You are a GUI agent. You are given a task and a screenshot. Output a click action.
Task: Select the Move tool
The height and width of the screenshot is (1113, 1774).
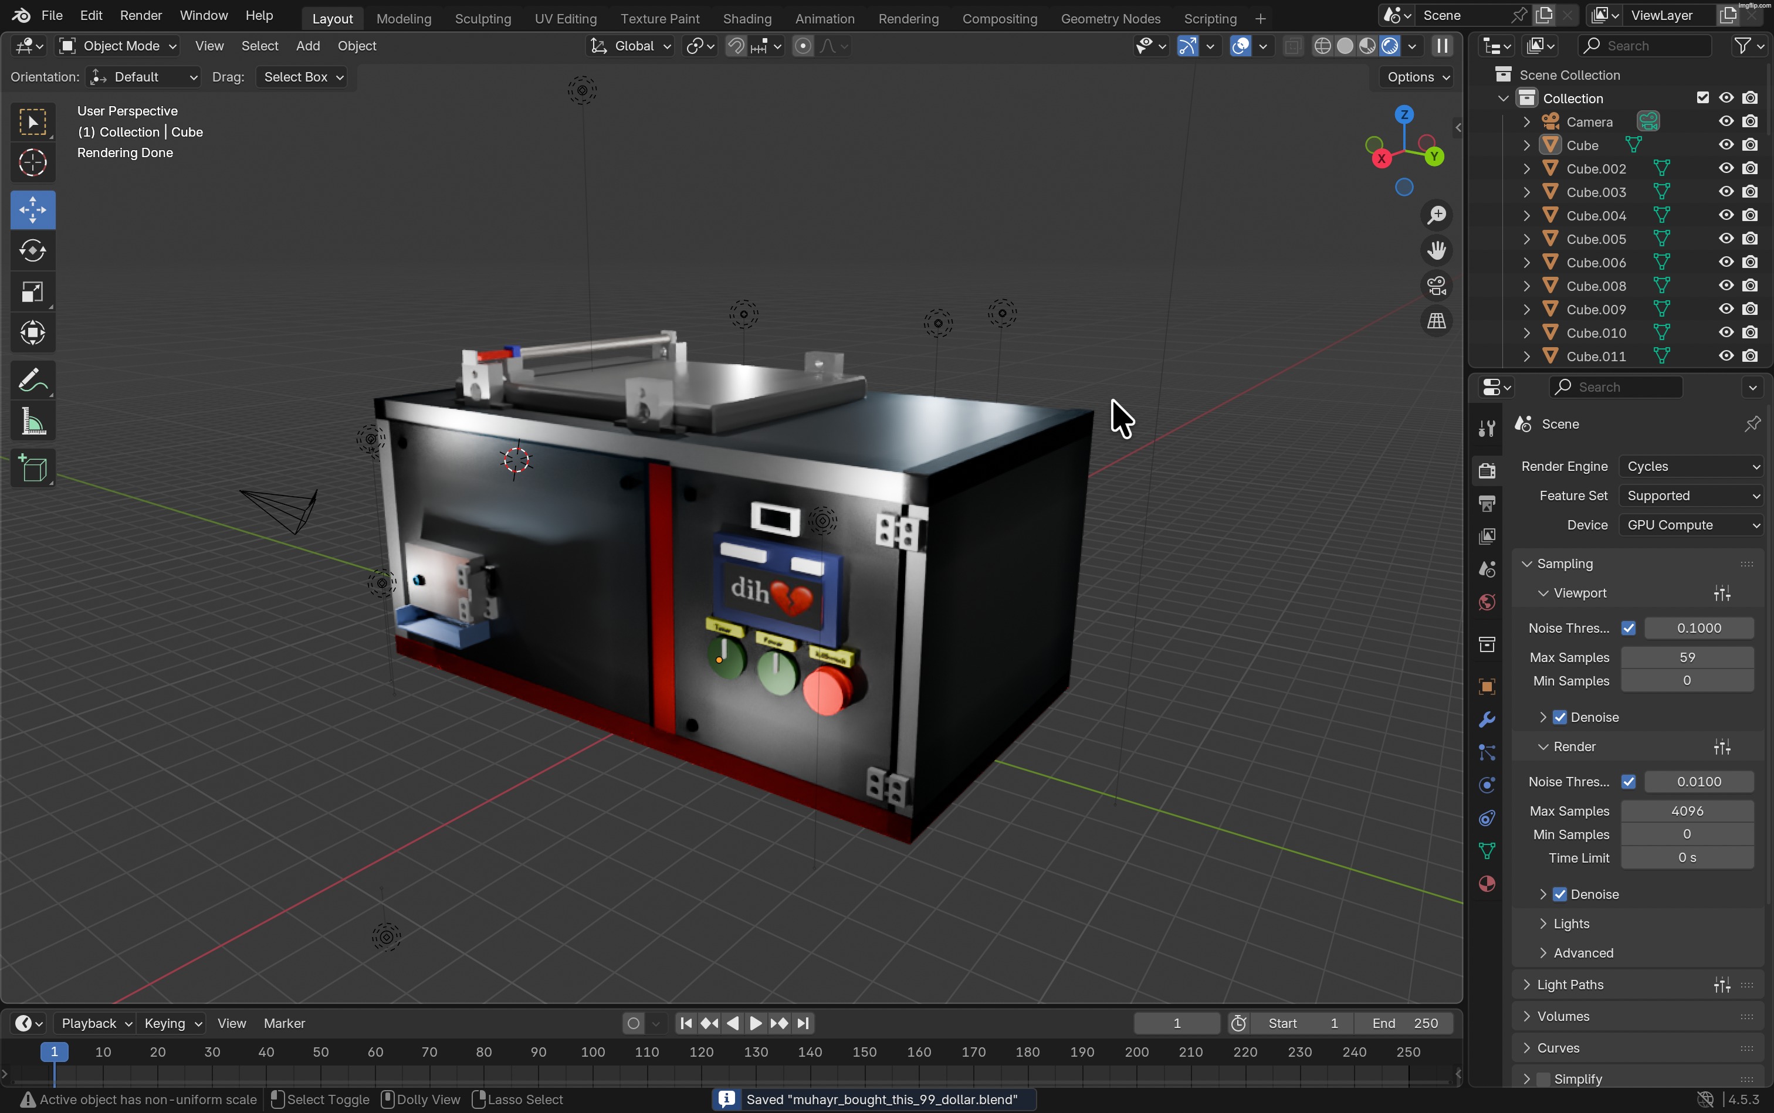32,209
